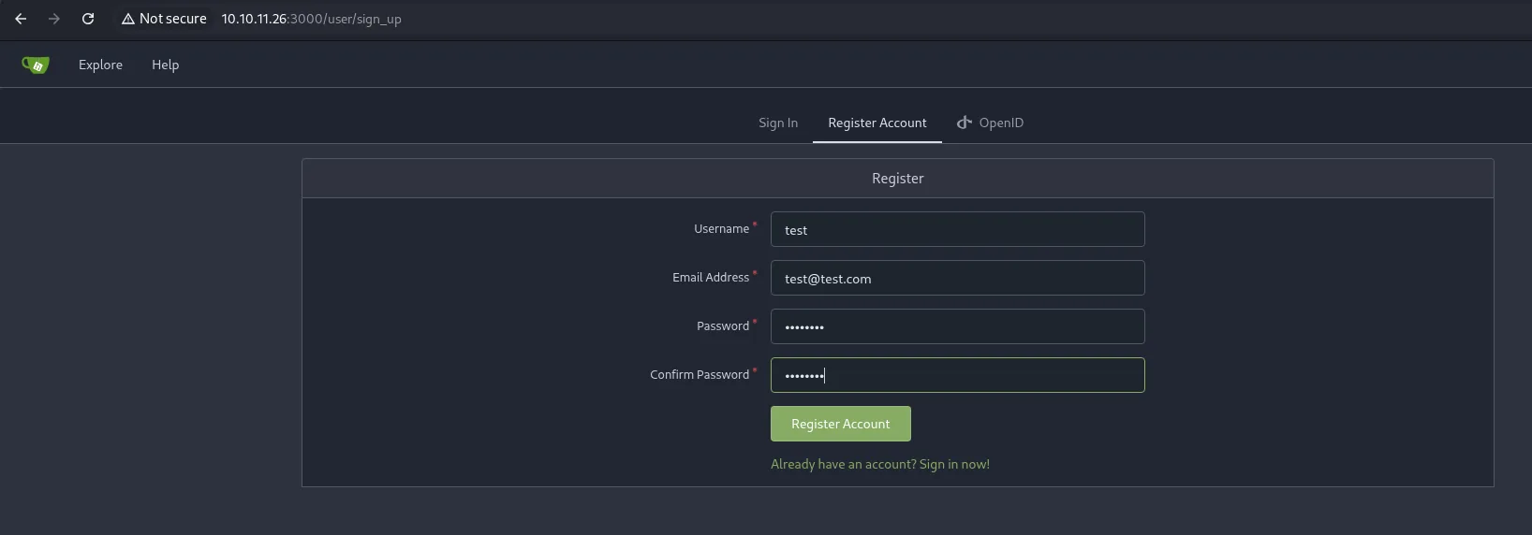The image size is (1532, 535).
Task: Click into the Password field
Action: click(x=957, y=326)
